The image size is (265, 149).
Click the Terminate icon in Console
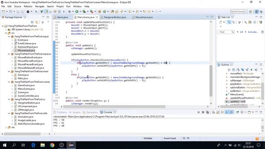[x=198, y=112]
